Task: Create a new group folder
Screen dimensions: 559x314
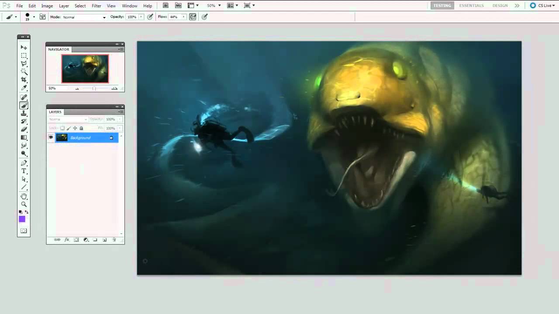Action: [95, 240]
